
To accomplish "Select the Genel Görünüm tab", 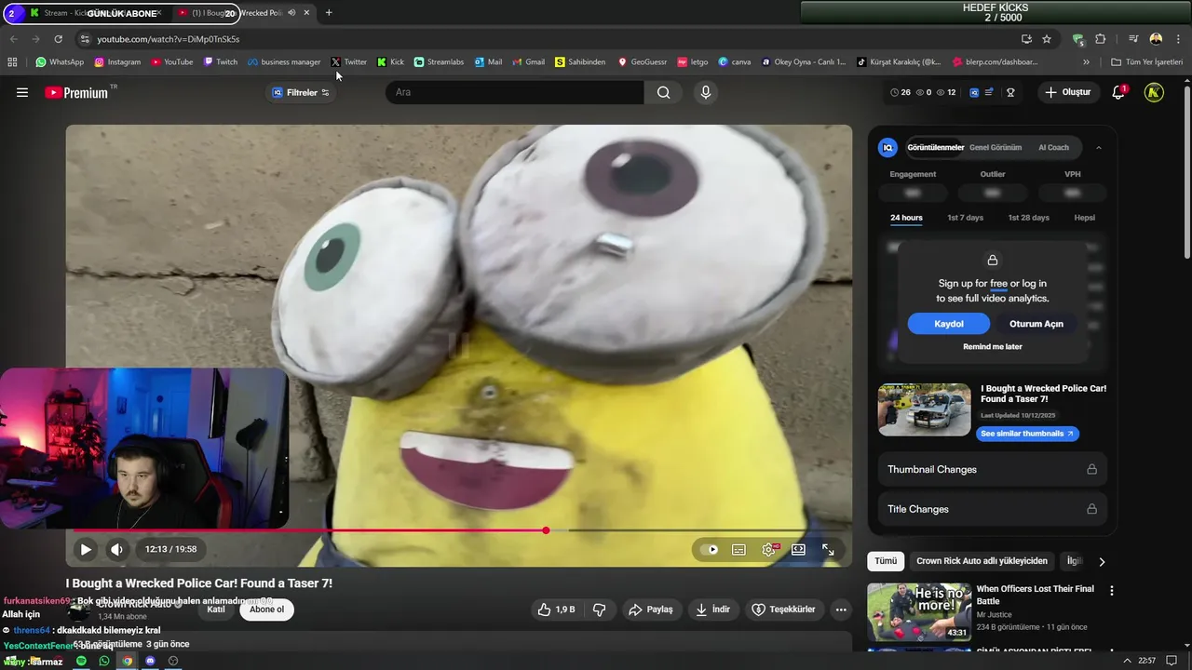I will point(996,147).
